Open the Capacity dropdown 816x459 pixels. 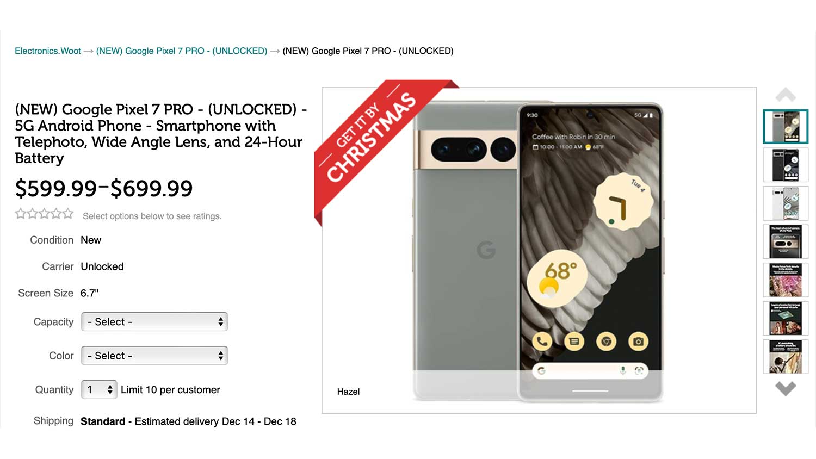point(154,322)
